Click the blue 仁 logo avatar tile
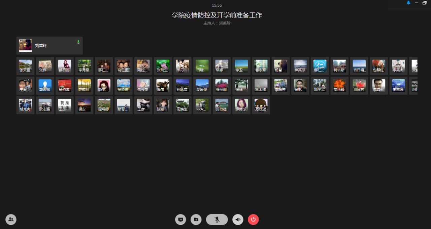This screenshot has width=431, height=229. coord(320,66)
